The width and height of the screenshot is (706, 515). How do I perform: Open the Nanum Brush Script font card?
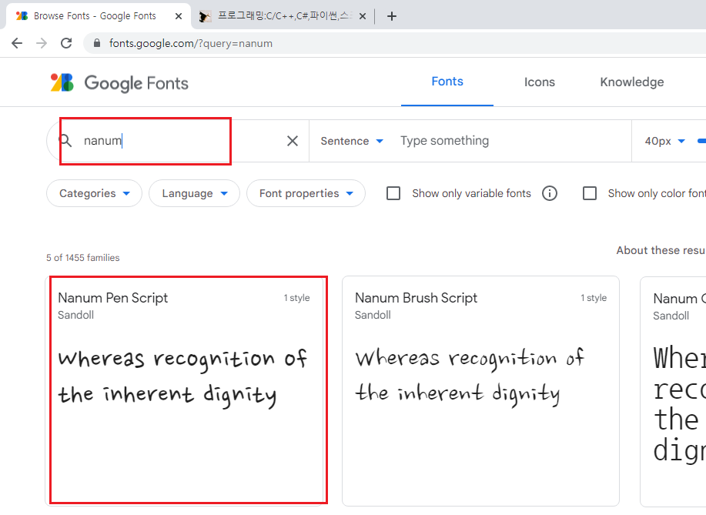coord(480,391)
